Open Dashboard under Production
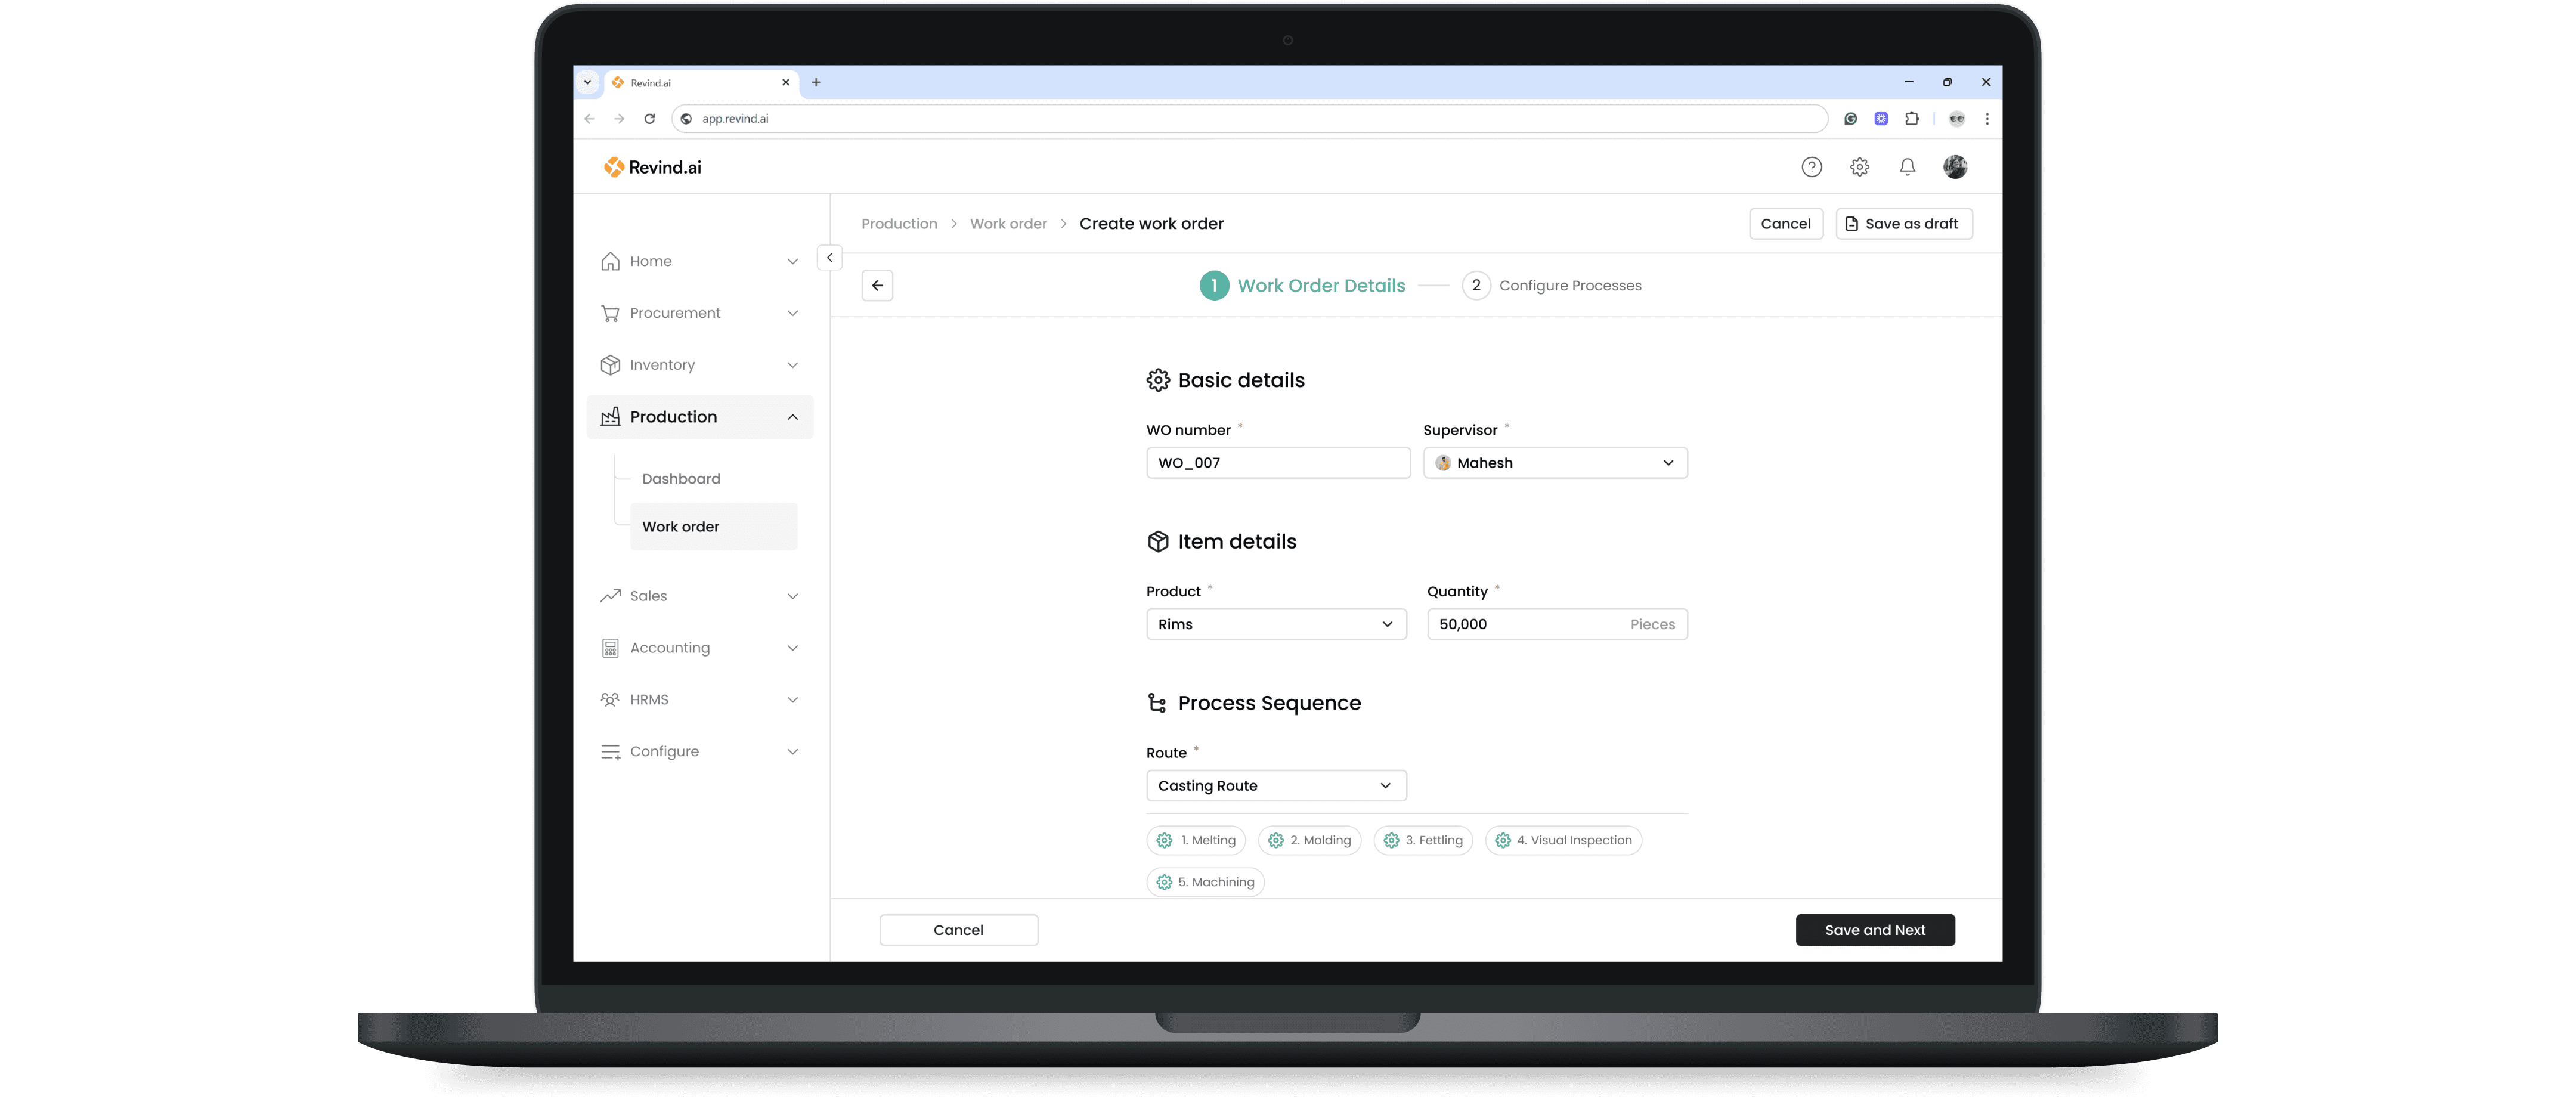The height and width of the screenshot is (1102, 2576). pyautogui.click(x=681, y=479)
